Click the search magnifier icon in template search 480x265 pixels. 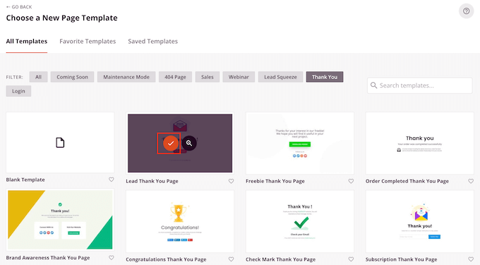point(374,86)
